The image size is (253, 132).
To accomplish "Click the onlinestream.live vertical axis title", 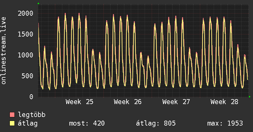I will 4,51.
